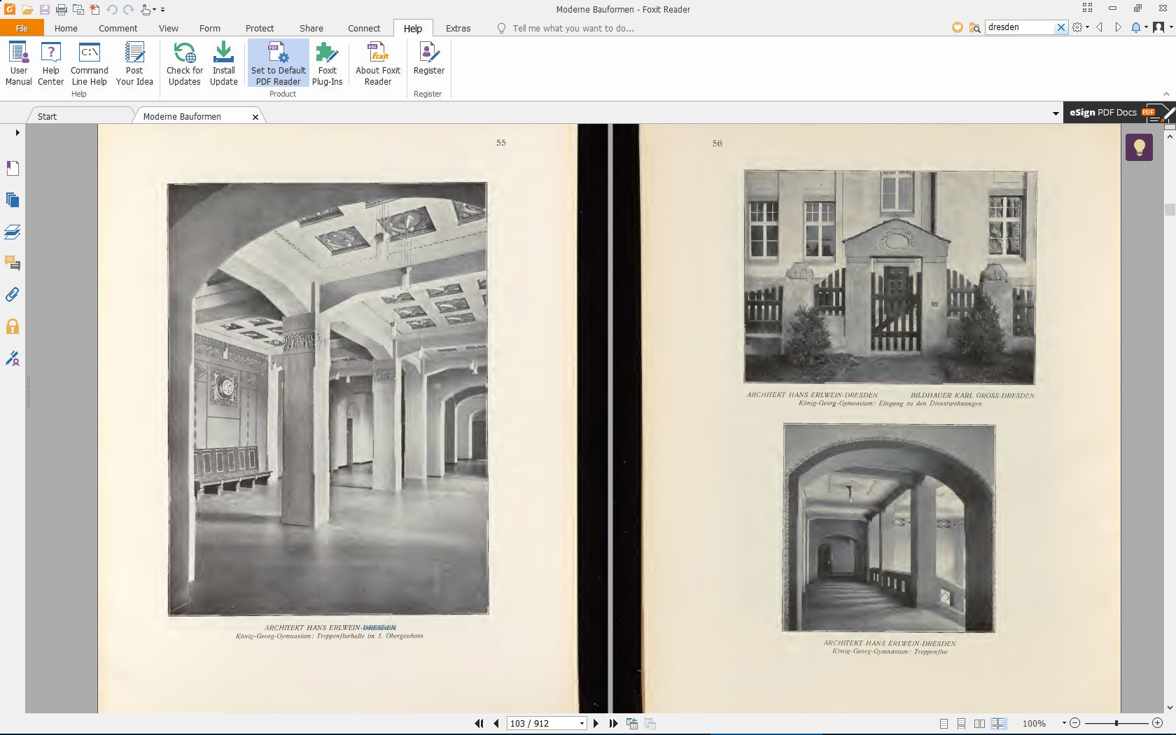
Task: Click the orange heart favorites icon
Action: [957, 27]
